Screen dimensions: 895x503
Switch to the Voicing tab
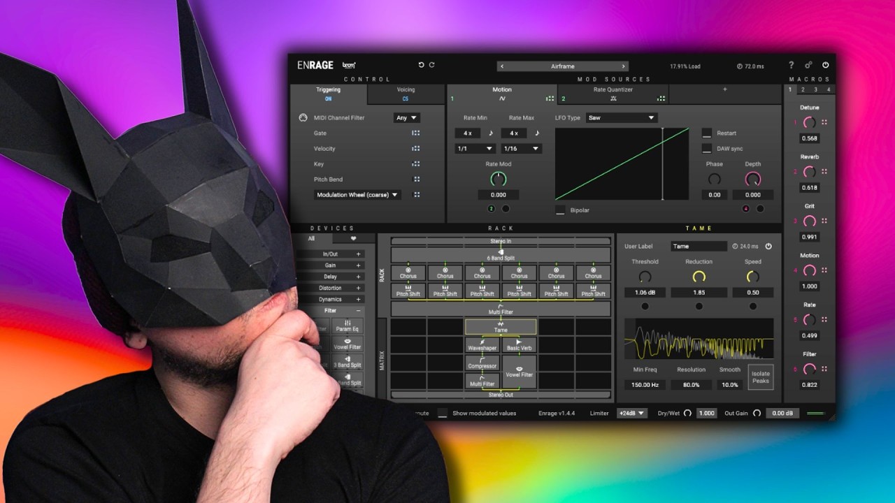pyautogui.click(x=406, y=94)
